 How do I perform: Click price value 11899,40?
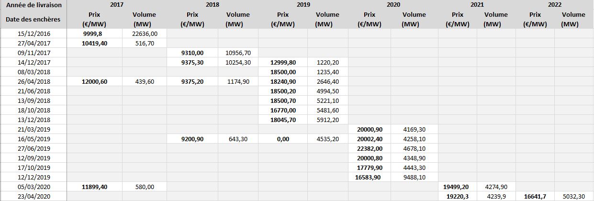(x=94, y=187)
